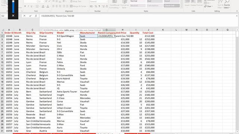
Task: Click Decrease Font Size icon
Action: click(x=50, y=1)
